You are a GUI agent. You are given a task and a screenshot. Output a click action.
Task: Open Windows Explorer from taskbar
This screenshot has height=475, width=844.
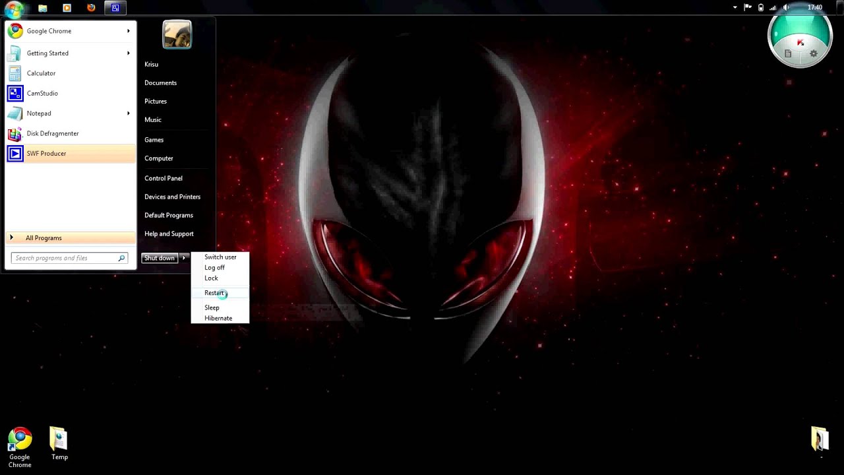coord(43,8)
